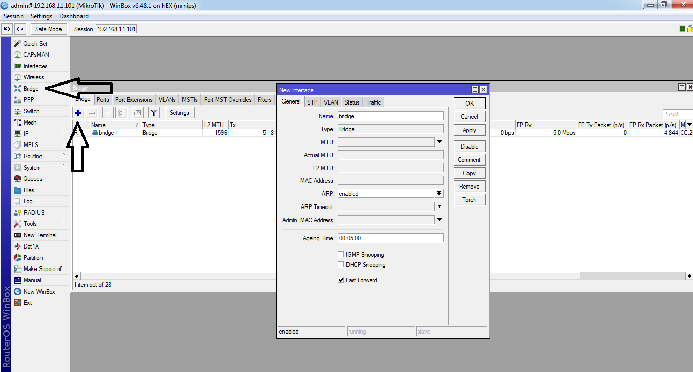This screenshot has width=693, height=372.
Task: Expand the ARP Timeout field arrow
Action: (x=439, y=206)
